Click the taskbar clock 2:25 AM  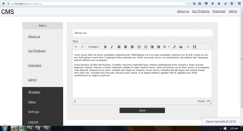point(234,128)
